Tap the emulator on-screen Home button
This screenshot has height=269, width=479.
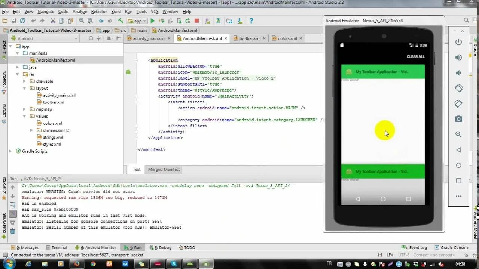383,199
